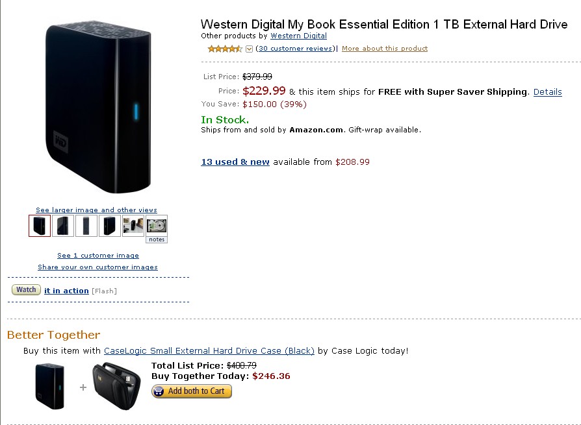Click the Watch button
Viewport: 581px width, 425px height.
[x=26, y=289]
